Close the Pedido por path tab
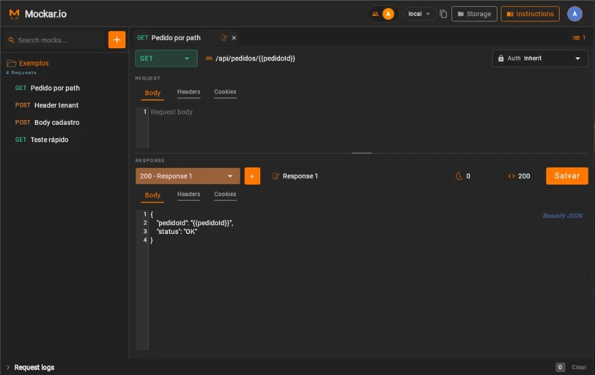Image resolution: width=595 pixels, height=375 pixels. [x=234, y=38]
